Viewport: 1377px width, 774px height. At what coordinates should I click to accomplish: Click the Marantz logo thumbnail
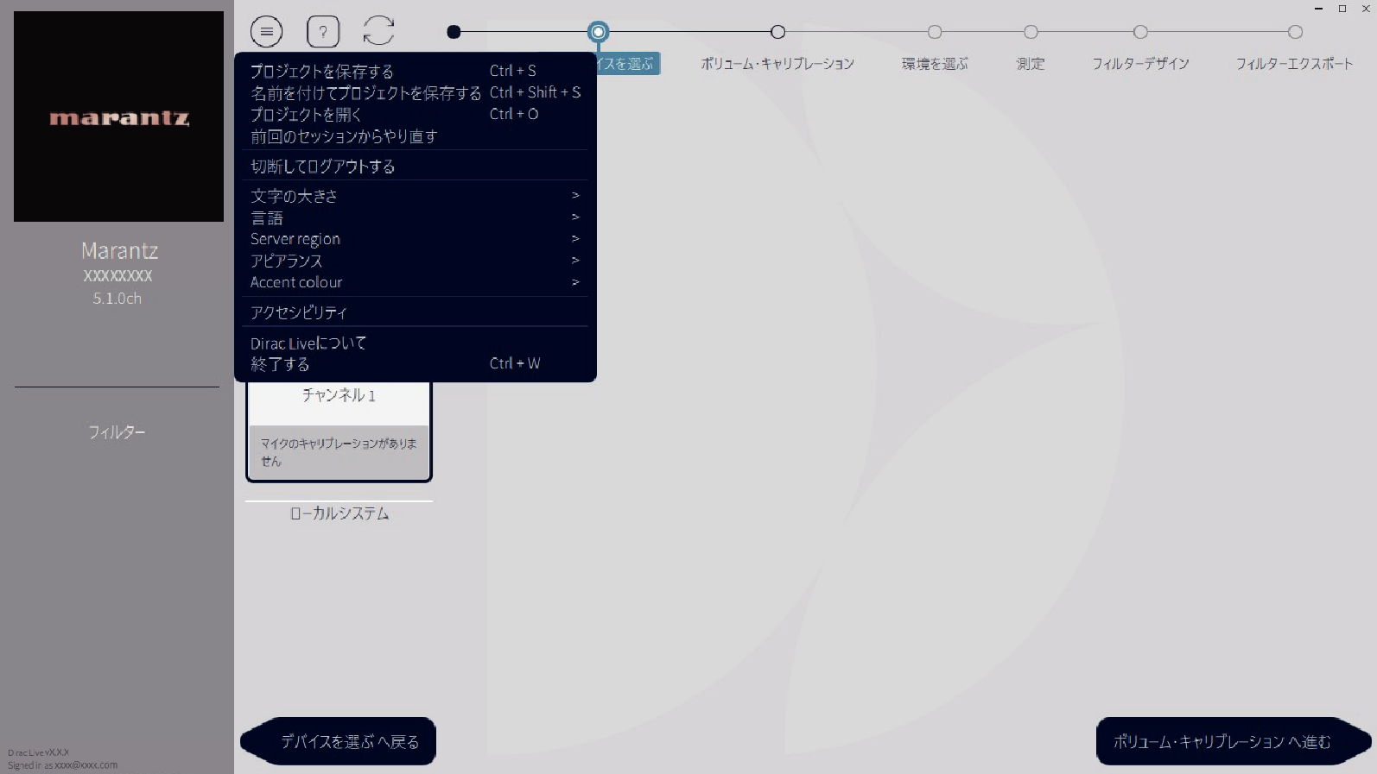[118, 116]
